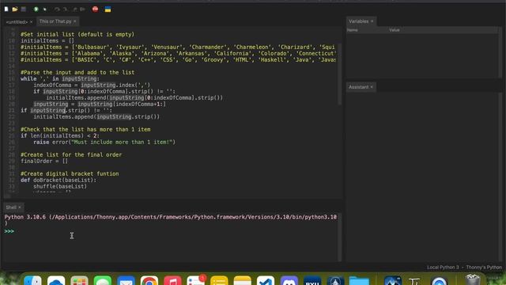Close the Assistant panel
506x285 pixels.
(372, 87)
